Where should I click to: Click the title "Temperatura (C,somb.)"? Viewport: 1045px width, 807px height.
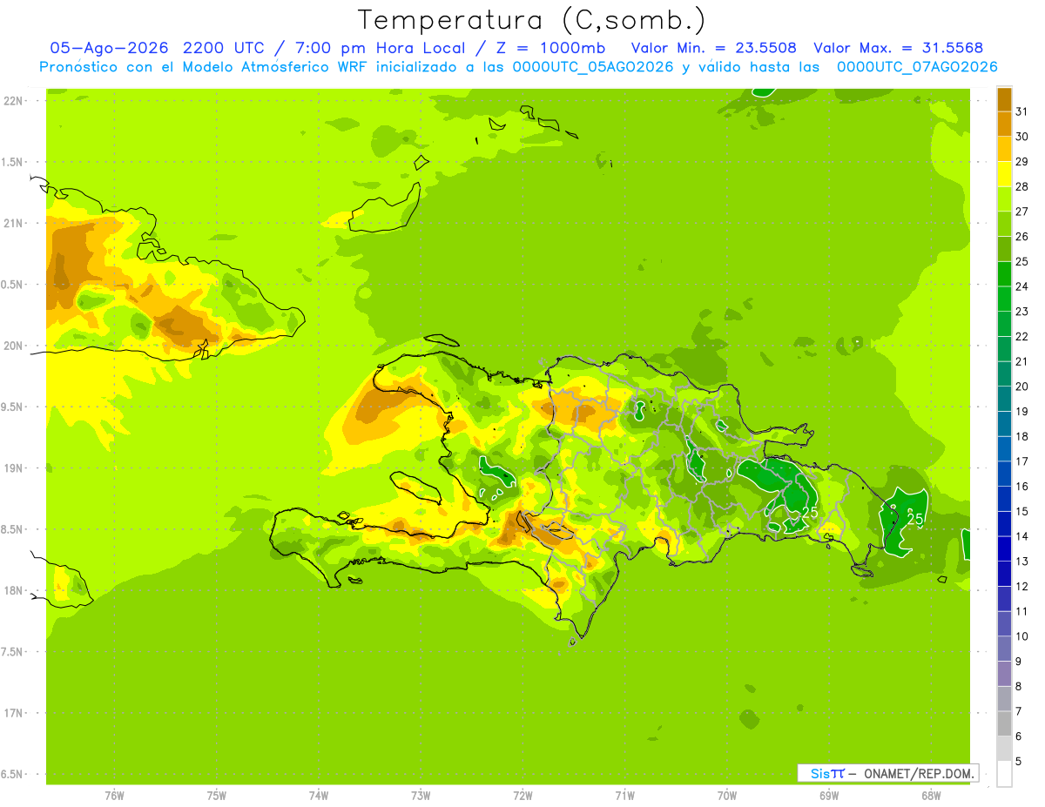(x=531, y=20)
